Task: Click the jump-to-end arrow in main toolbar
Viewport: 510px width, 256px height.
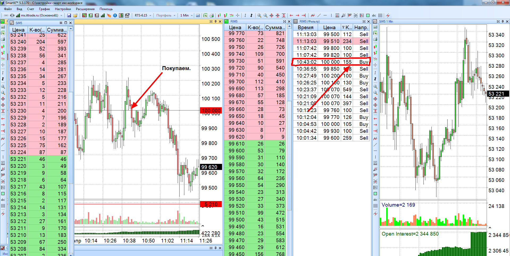Action: coord(304,15)
